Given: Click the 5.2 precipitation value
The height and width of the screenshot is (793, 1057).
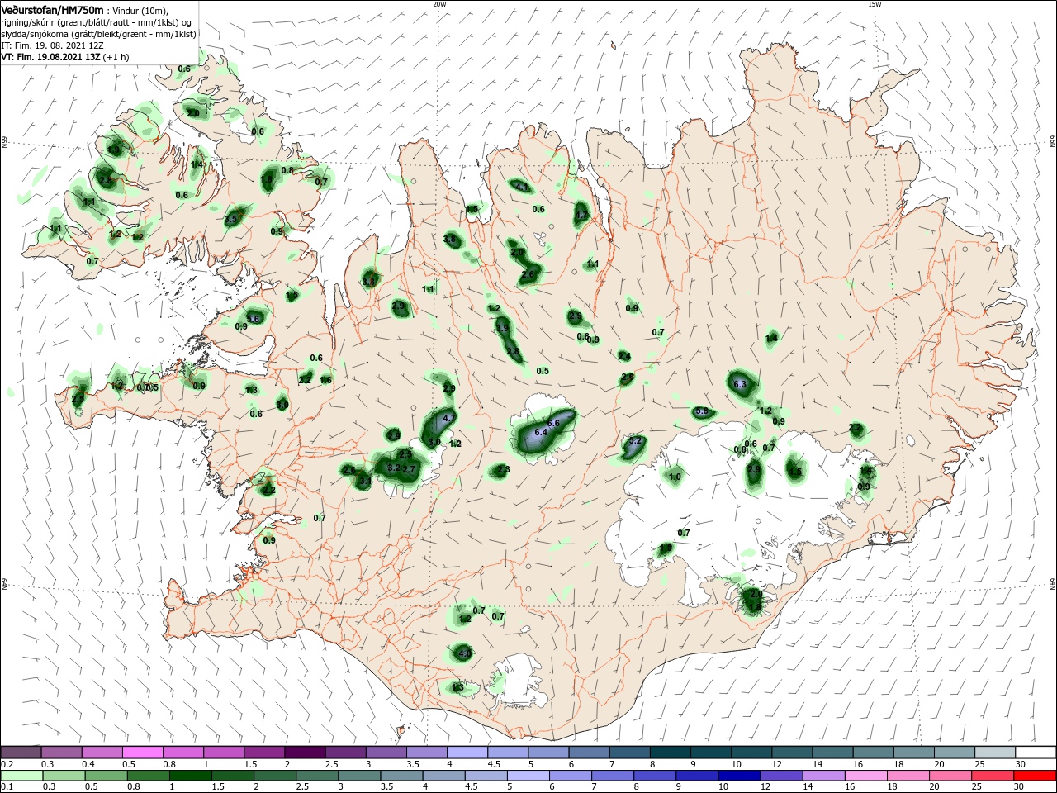Looking at the screenshot, I should click(635, 441).
